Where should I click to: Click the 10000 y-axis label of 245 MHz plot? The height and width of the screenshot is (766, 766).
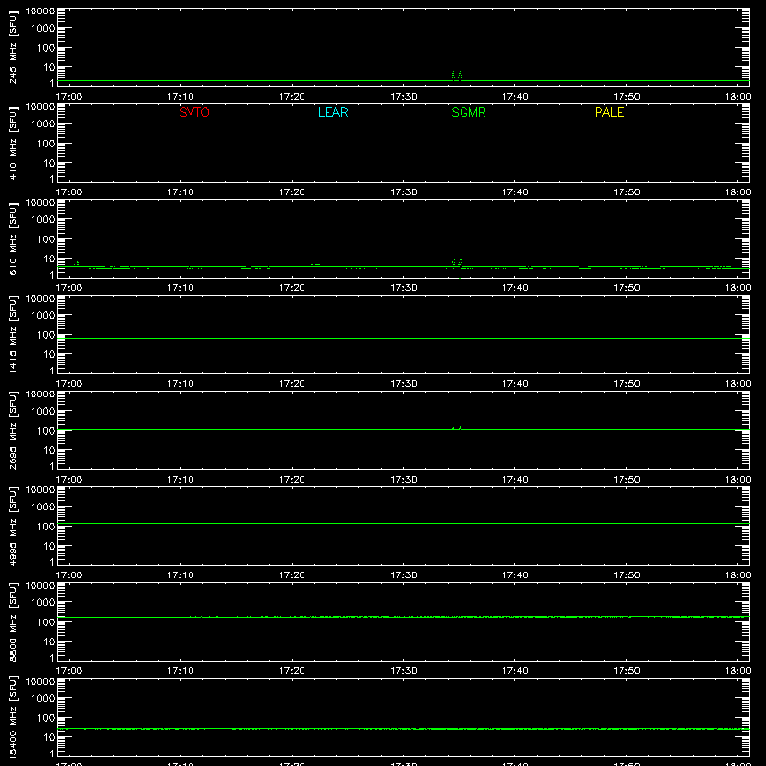[40, 11]
